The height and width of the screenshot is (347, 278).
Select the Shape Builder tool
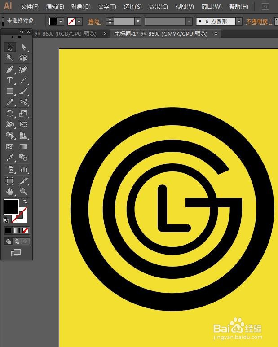[x=10, y=135]
